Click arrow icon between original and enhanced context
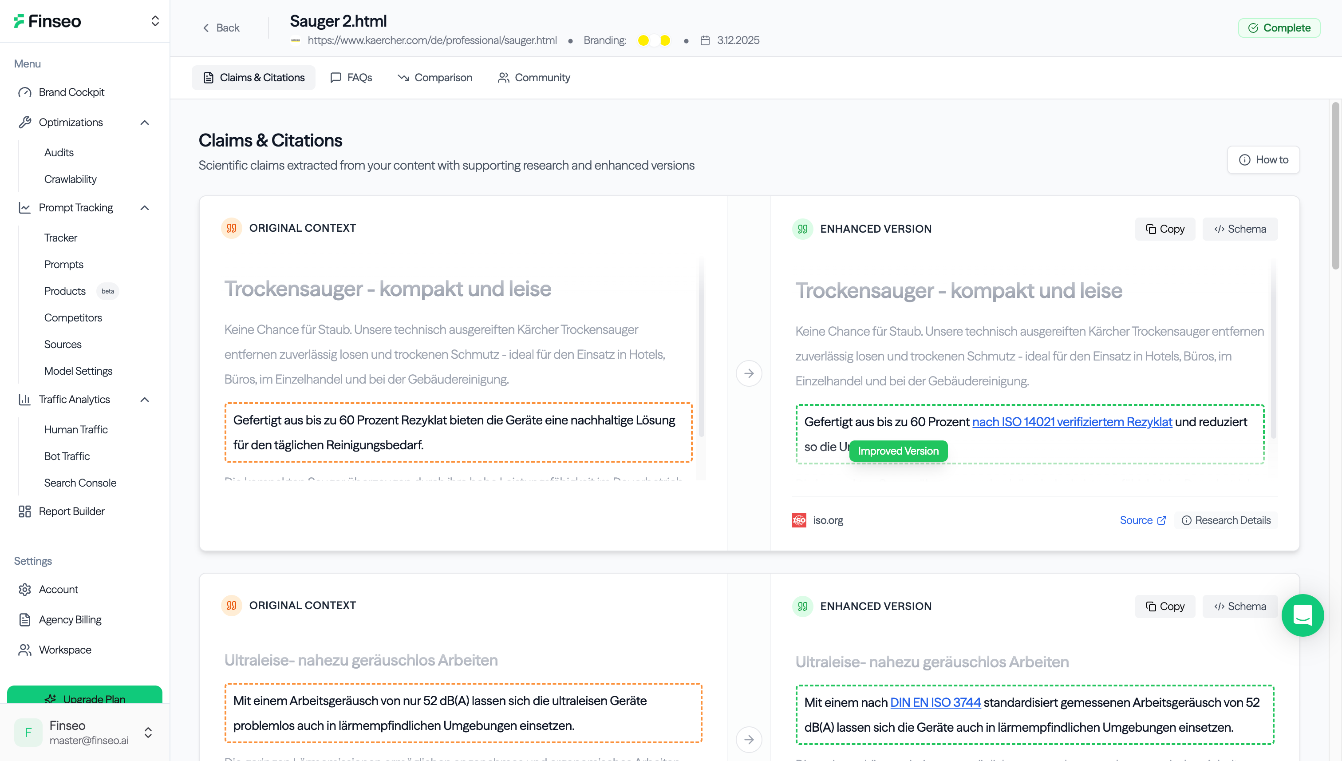1342x761 pixels. pos(749,373)
